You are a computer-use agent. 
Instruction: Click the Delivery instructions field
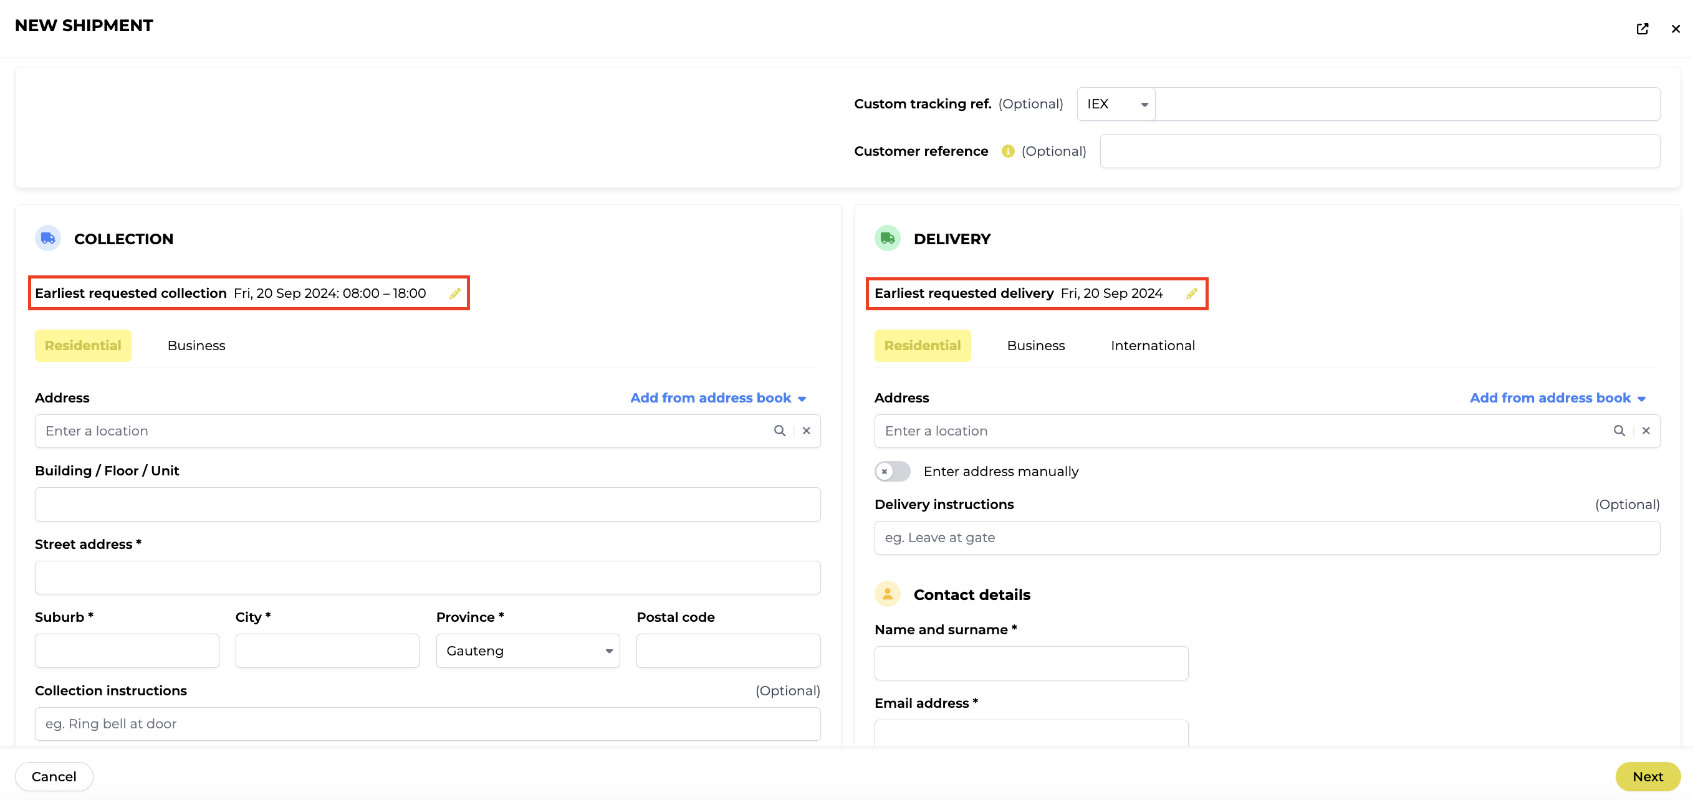(1267, 538)
